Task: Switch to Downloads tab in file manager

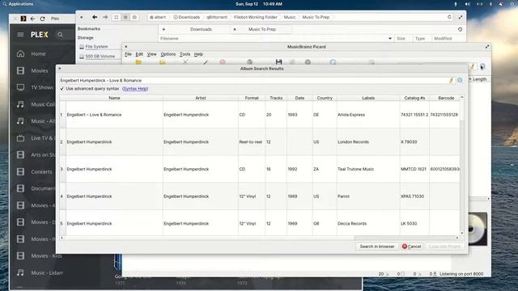Action: click(201, 29)
